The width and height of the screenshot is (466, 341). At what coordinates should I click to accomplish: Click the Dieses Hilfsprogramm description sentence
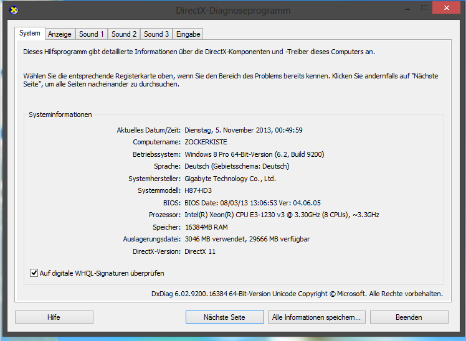pyautogui.click(x=199, y=52)
